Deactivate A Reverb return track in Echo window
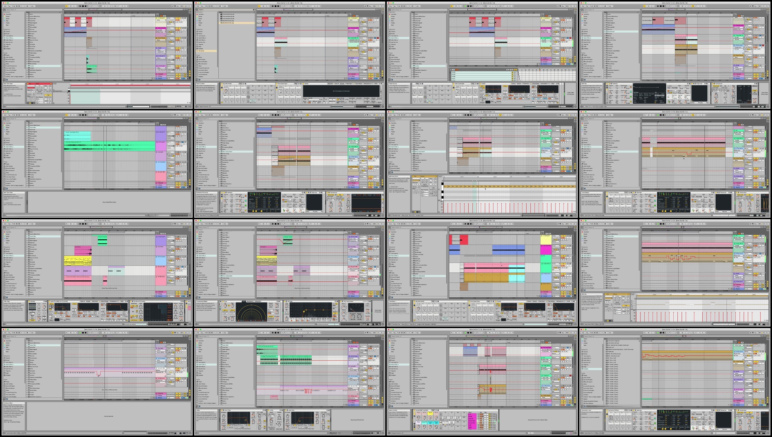 [x=371, y=292]
